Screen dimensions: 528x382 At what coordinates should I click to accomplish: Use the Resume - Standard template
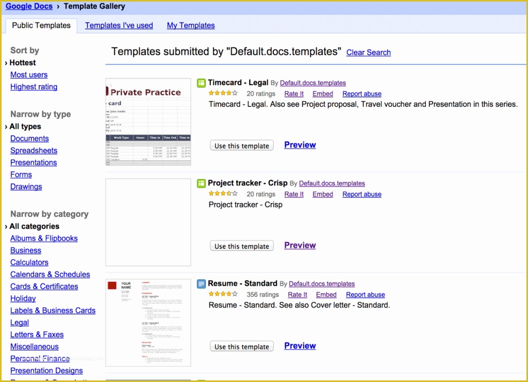coord(242,346)
